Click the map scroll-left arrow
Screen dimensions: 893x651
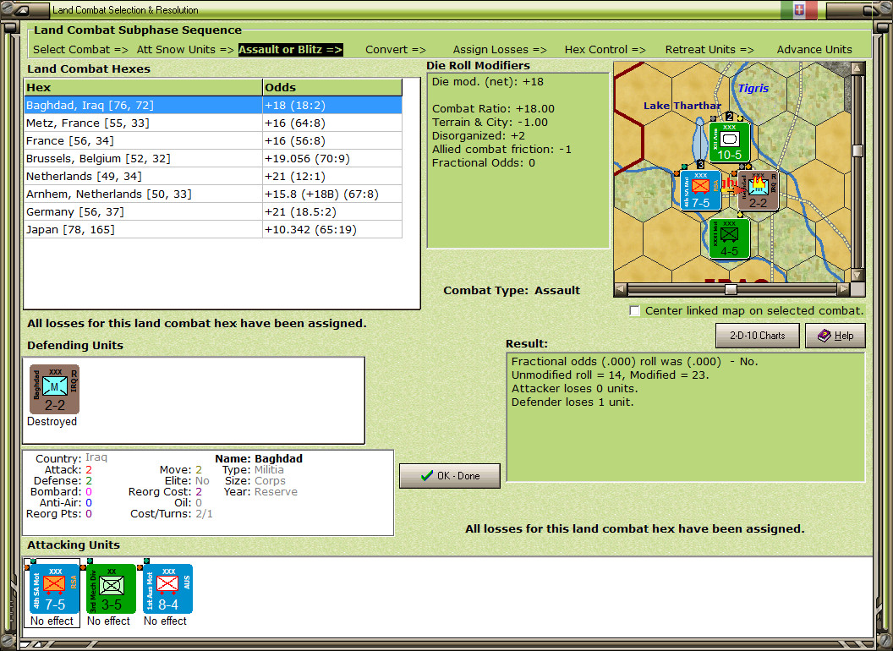coord(621,289)
